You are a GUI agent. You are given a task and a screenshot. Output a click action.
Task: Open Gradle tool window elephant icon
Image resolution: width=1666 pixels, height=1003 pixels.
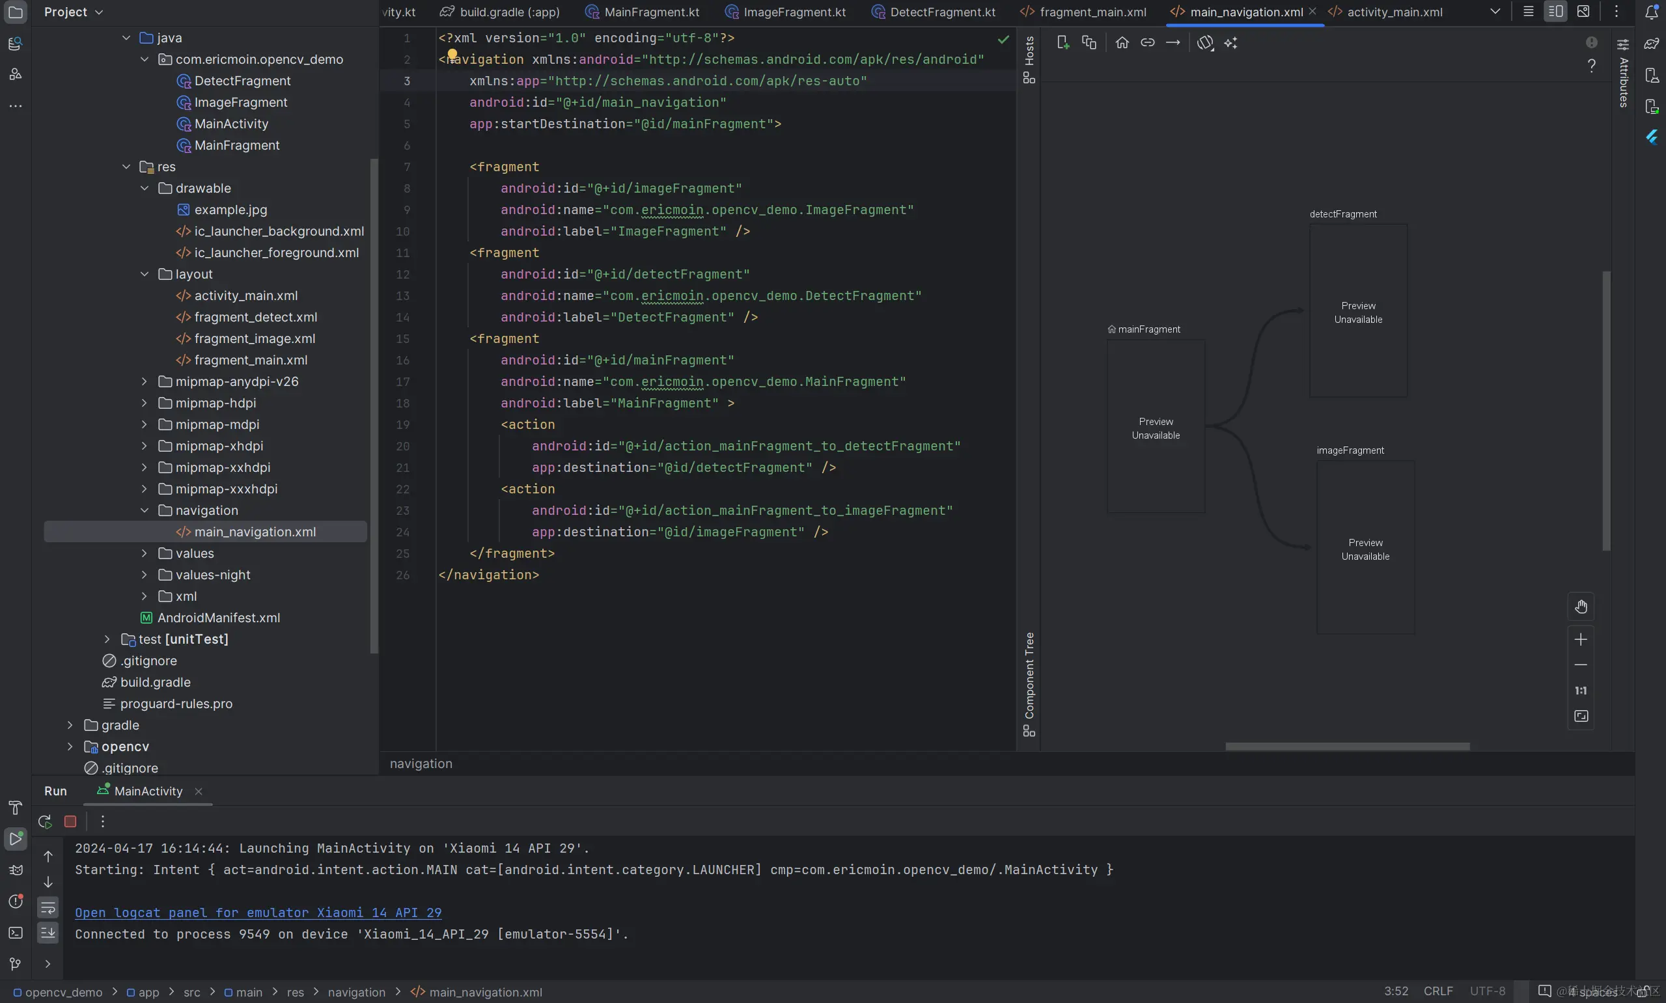(1651, 44)
